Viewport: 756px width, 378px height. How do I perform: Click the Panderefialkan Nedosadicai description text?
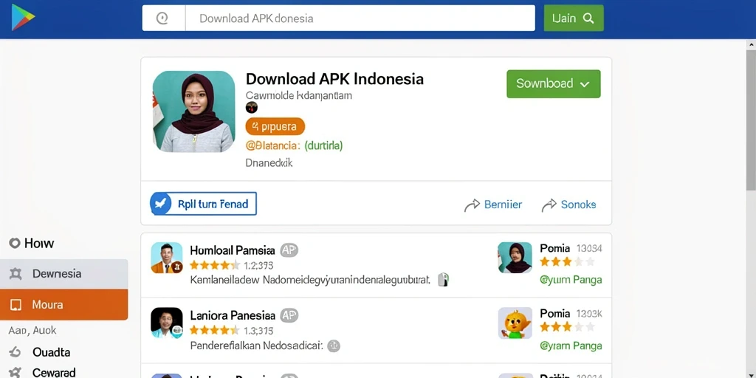(256, 346)
